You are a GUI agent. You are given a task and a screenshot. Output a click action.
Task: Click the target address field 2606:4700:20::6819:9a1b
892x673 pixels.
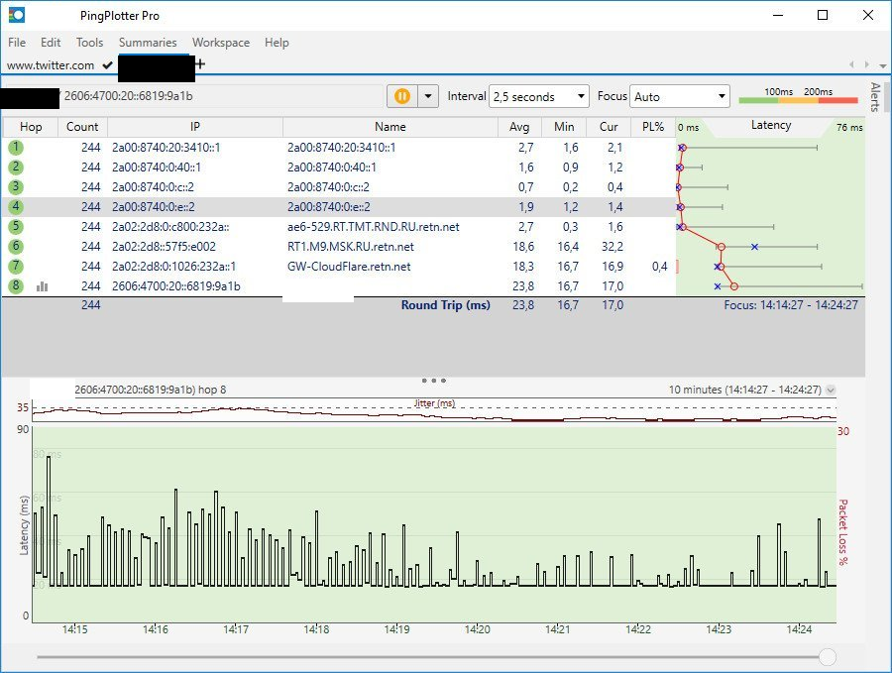(222, 96)
